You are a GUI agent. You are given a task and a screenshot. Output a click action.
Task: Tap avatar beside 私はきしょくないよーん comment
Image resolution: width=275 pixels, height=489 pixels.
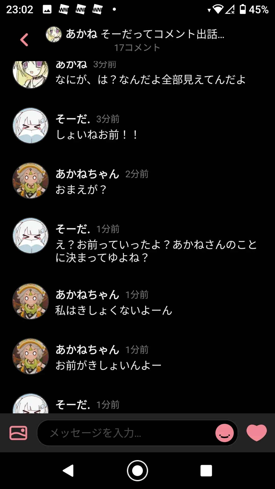pos(31,301)
